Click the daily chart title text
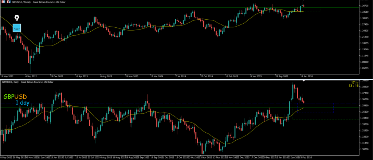This screenshot has width=373, height=160. 27,82
